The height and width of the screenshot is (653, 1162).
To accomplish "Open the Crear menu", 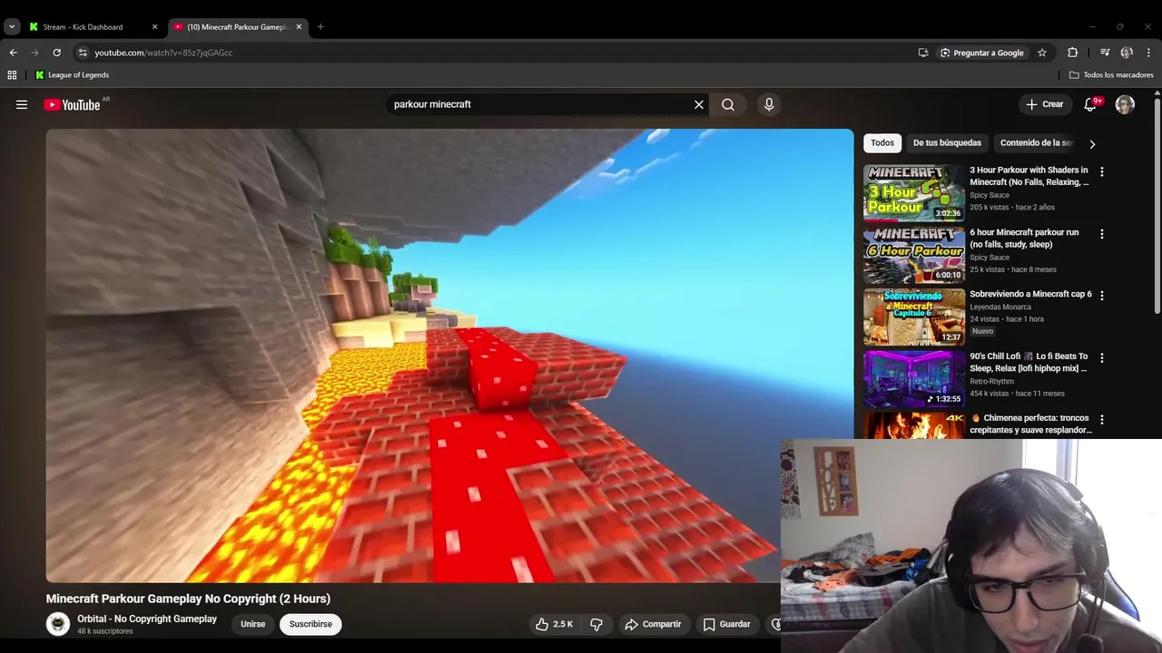I will pos(1045,104).
